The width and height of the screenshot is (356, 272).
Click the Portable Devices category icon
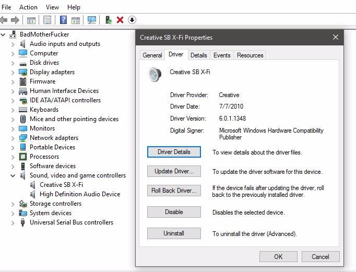(x=23, y=147)
